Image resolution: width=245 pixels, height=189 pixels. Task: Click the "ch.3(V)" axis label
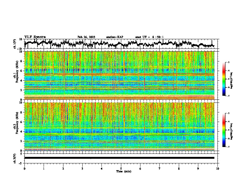click(x=15, y=158)
